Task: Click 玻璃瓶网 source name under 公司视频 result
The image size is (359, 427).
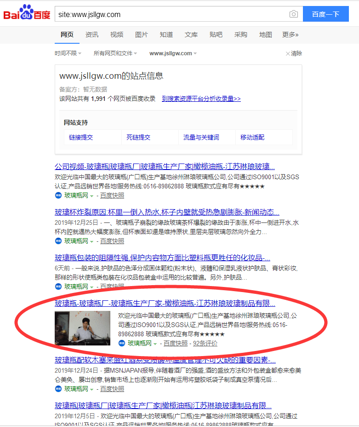Action: tap(76, 195)
